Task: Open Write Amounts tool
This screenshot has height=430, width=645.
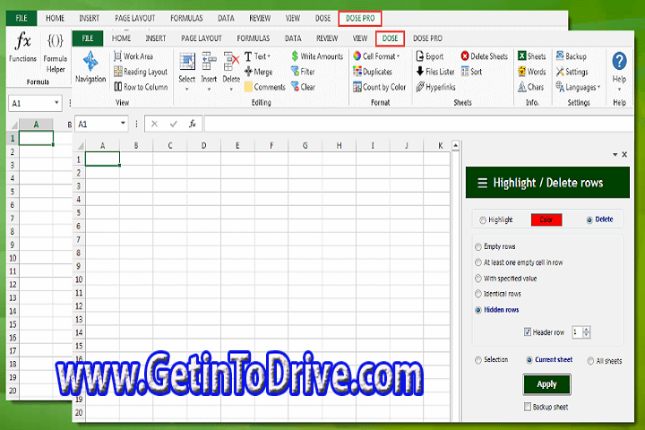Action: (317, 56)
